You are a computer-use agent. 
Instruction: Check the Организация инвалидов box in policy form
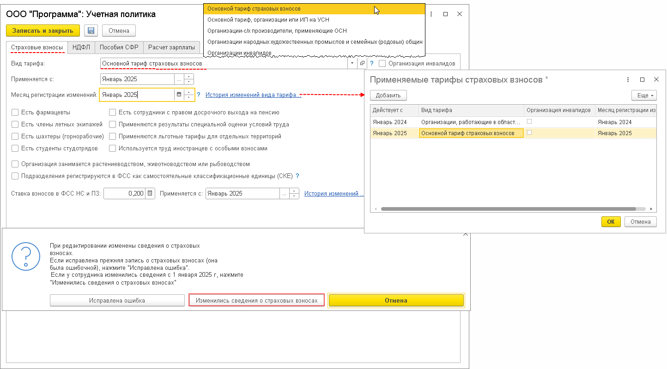click(382, 64)
